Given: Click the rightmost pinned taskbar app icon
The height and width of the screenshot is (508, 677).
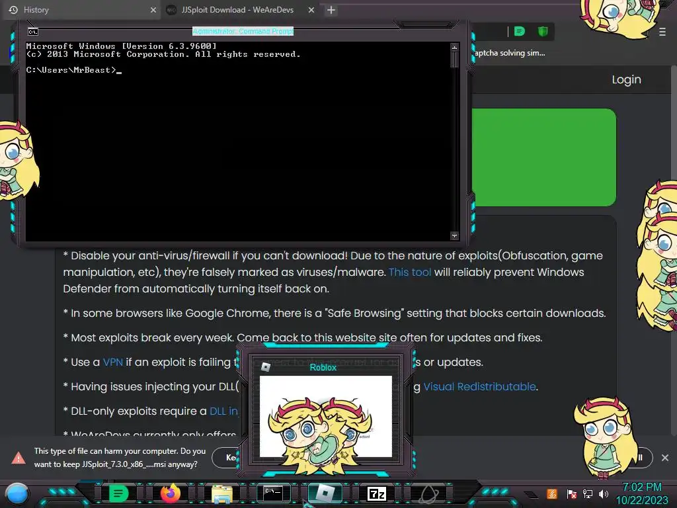Looking at the screenshot, I should (x=428, y=493).
